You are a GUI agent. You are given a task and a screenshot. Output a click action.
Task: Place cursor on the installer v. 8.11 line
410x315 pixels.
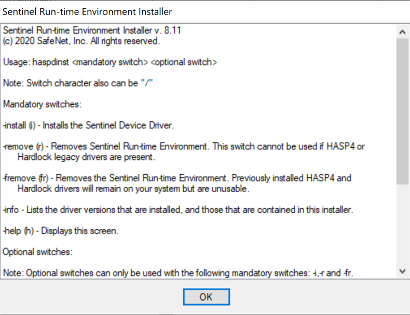(92, 32)
